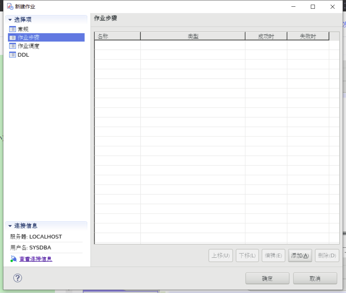The image size is (346, 293).
Task: Click the 新建作业 title bar application icon
Action: pos(10,6)
